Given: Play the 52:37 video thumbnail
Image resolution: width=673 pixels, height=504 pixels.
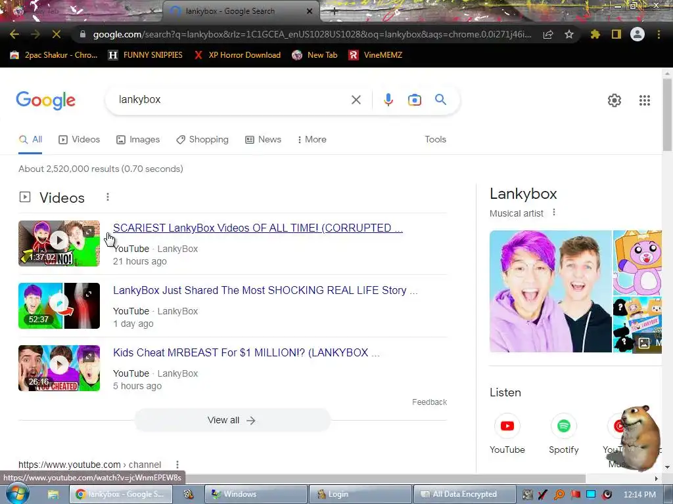Looking at the screenshot, I should click(x=59, y=306).
